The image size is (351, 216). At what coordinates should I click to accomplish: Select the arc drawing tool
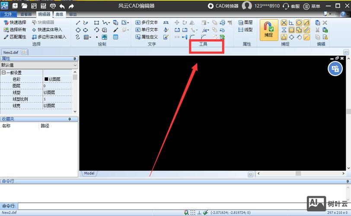(96, 30)
